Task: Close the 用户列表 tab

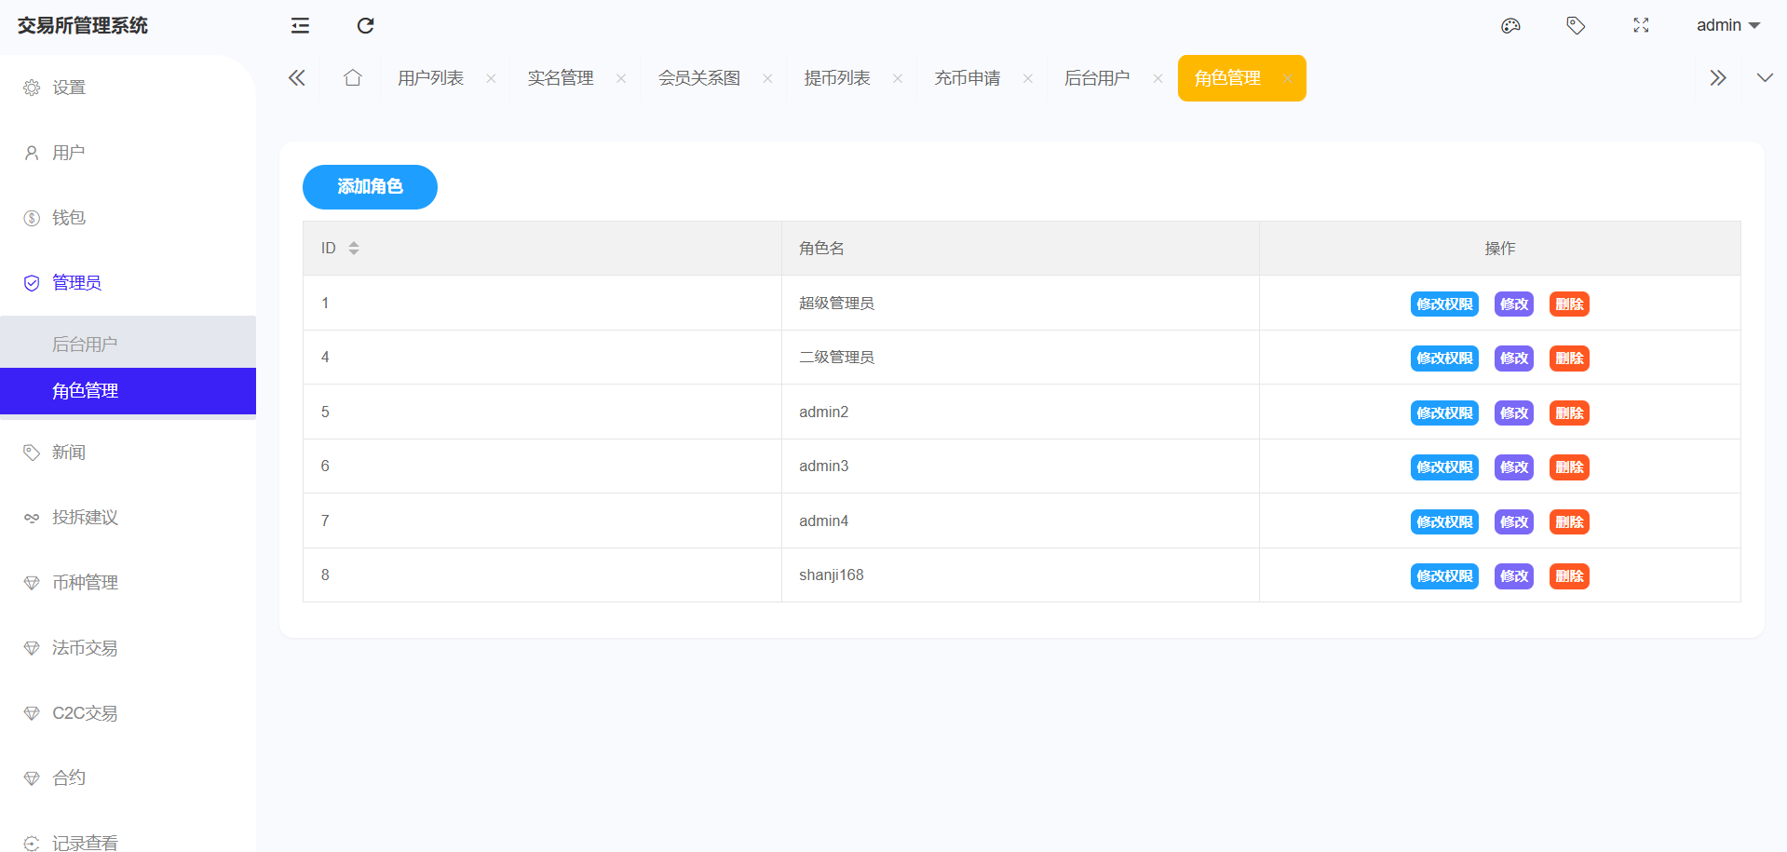Action: (x=491, y=79)
